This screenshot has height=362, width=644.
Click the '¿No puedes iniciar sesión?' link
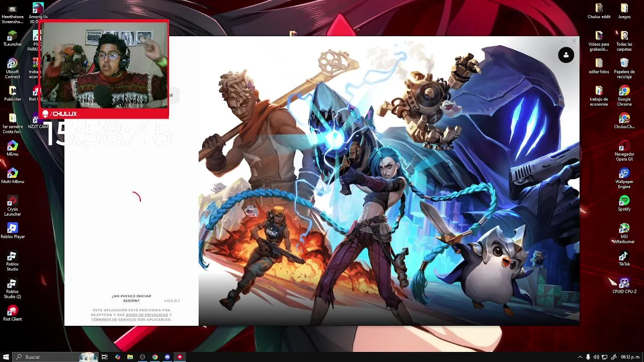(131, 298)
